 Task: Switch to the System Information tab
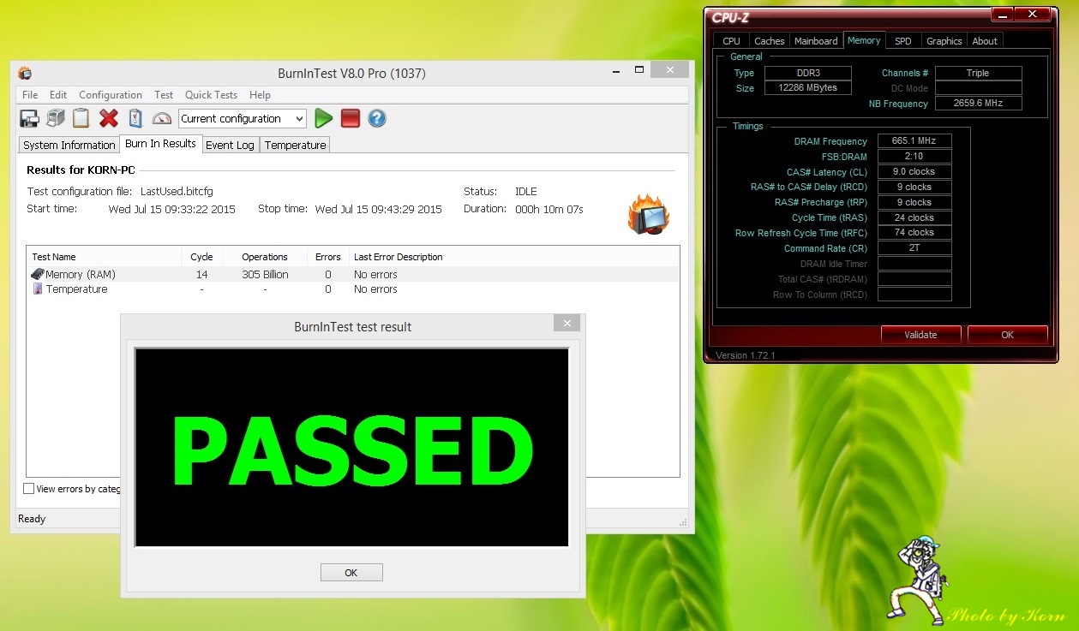[x=69, y=145]
